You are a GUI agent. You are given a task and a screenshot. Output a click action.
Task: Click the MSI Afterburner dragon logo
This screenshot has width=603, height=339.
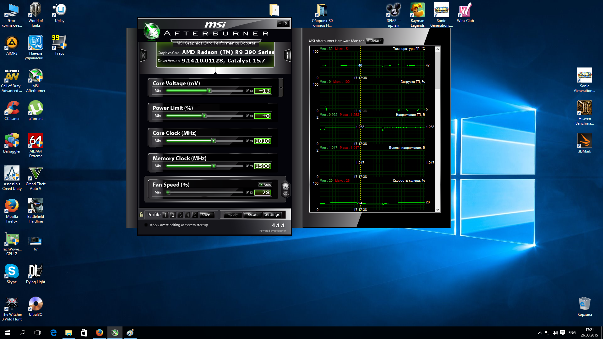(x=152, y=32)
